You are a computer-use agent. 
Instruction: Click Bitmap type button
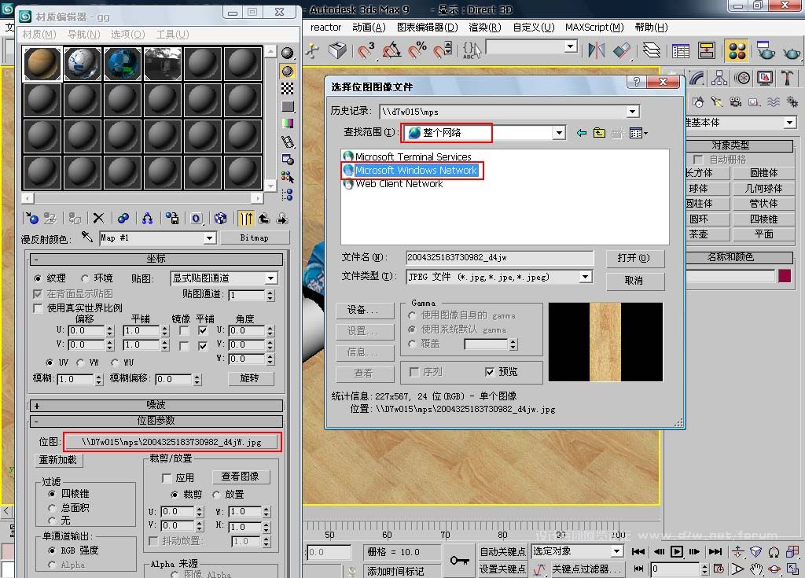pos(255,237)
